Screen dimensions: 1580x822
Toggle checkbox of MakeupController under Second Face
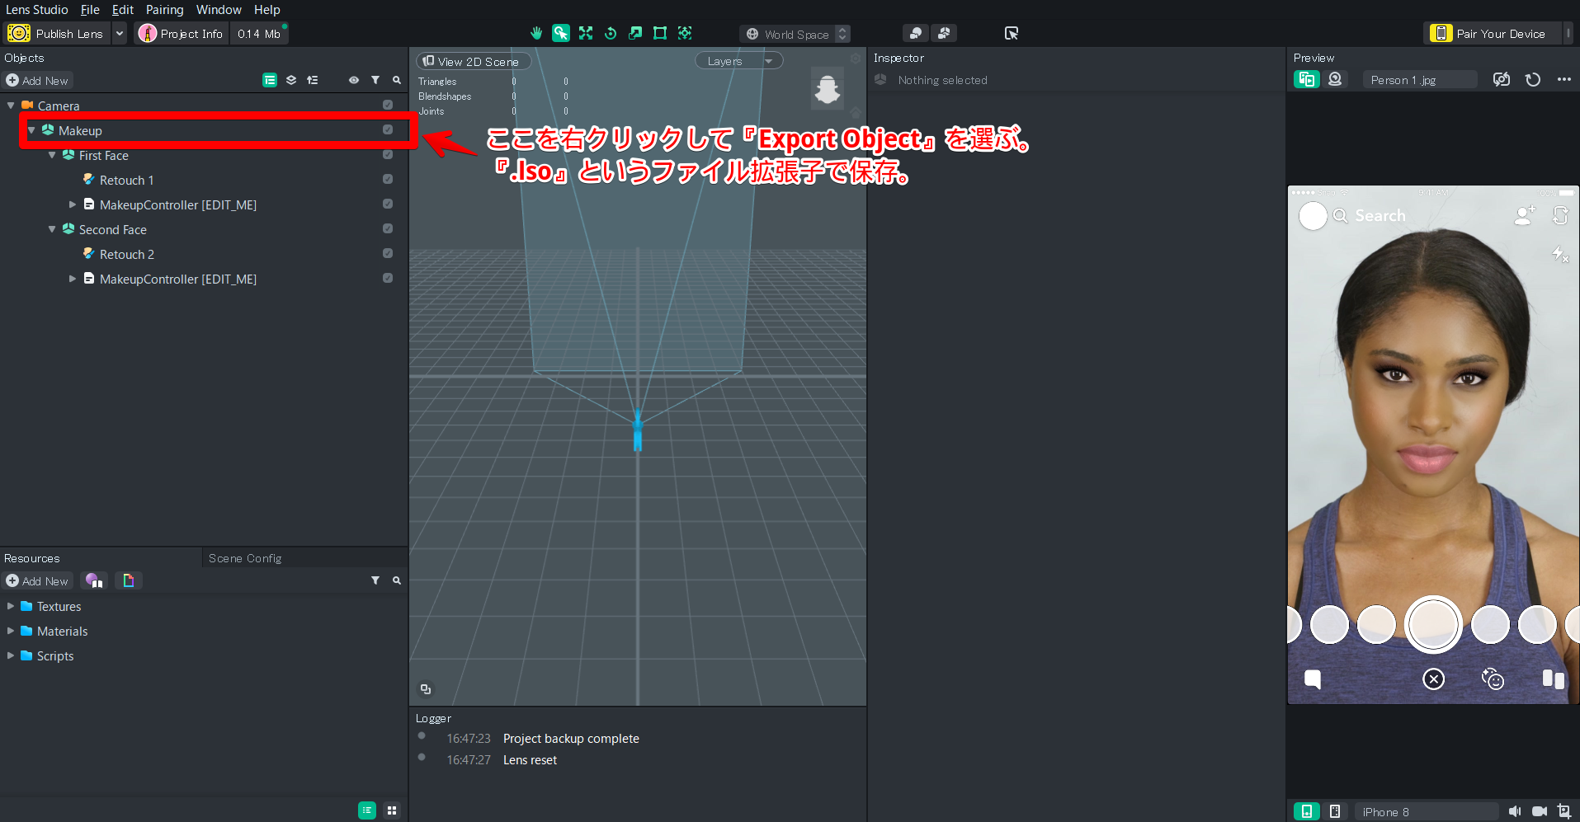coord(388,278)
